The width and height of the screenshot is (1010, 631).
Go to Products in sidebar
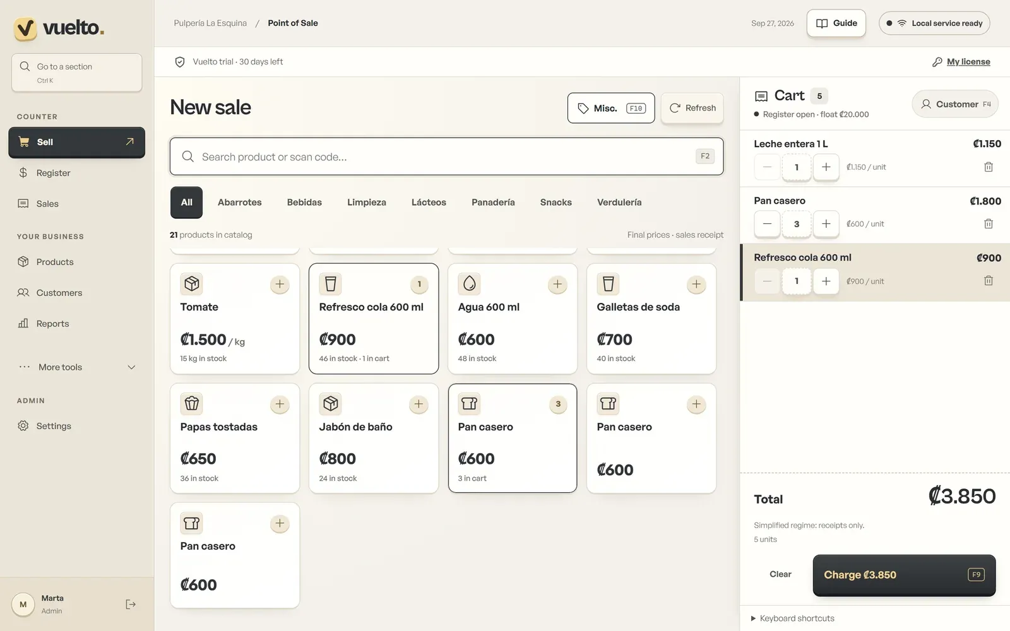click(x=76, y=262)
